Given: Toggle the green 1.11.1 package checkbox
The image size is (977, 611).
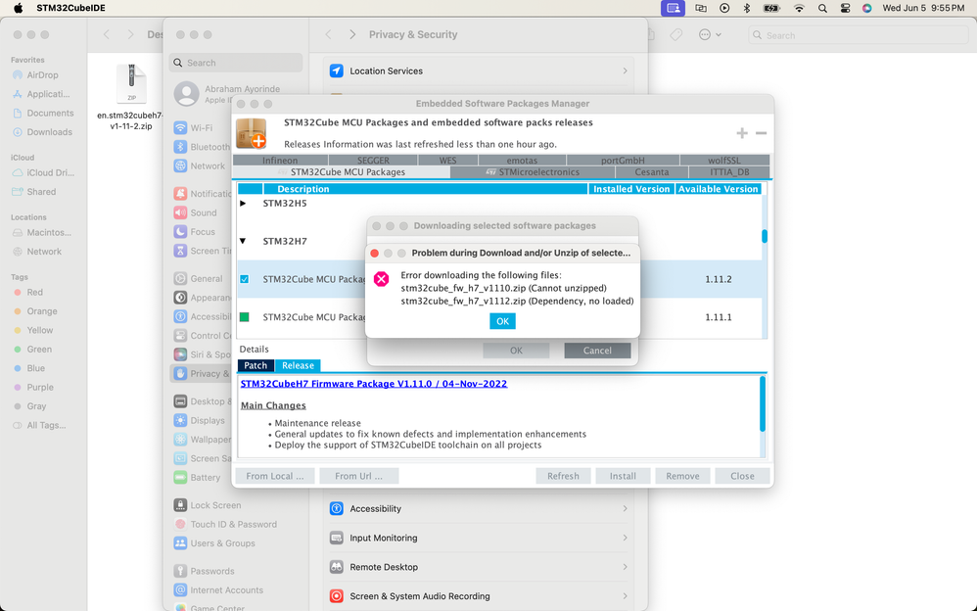Looking at the screenshot, I should pyautogui.click(x=245, y=317).
